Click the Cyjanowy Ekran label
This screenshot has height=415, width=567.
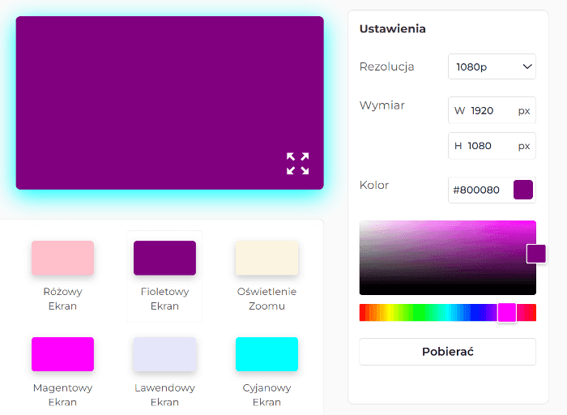point(266,395)
